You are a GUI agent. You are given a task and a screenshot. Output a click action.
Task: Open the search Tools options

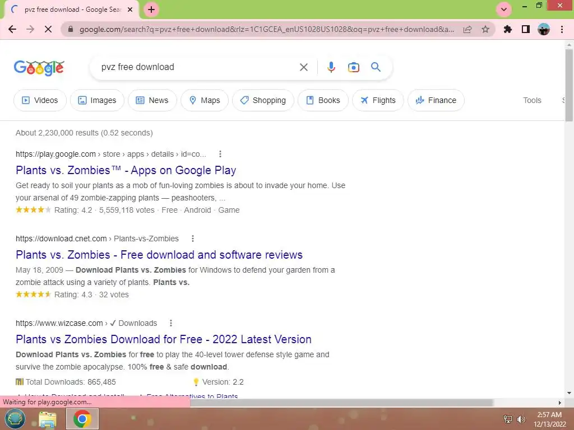[x=532, y=100]
